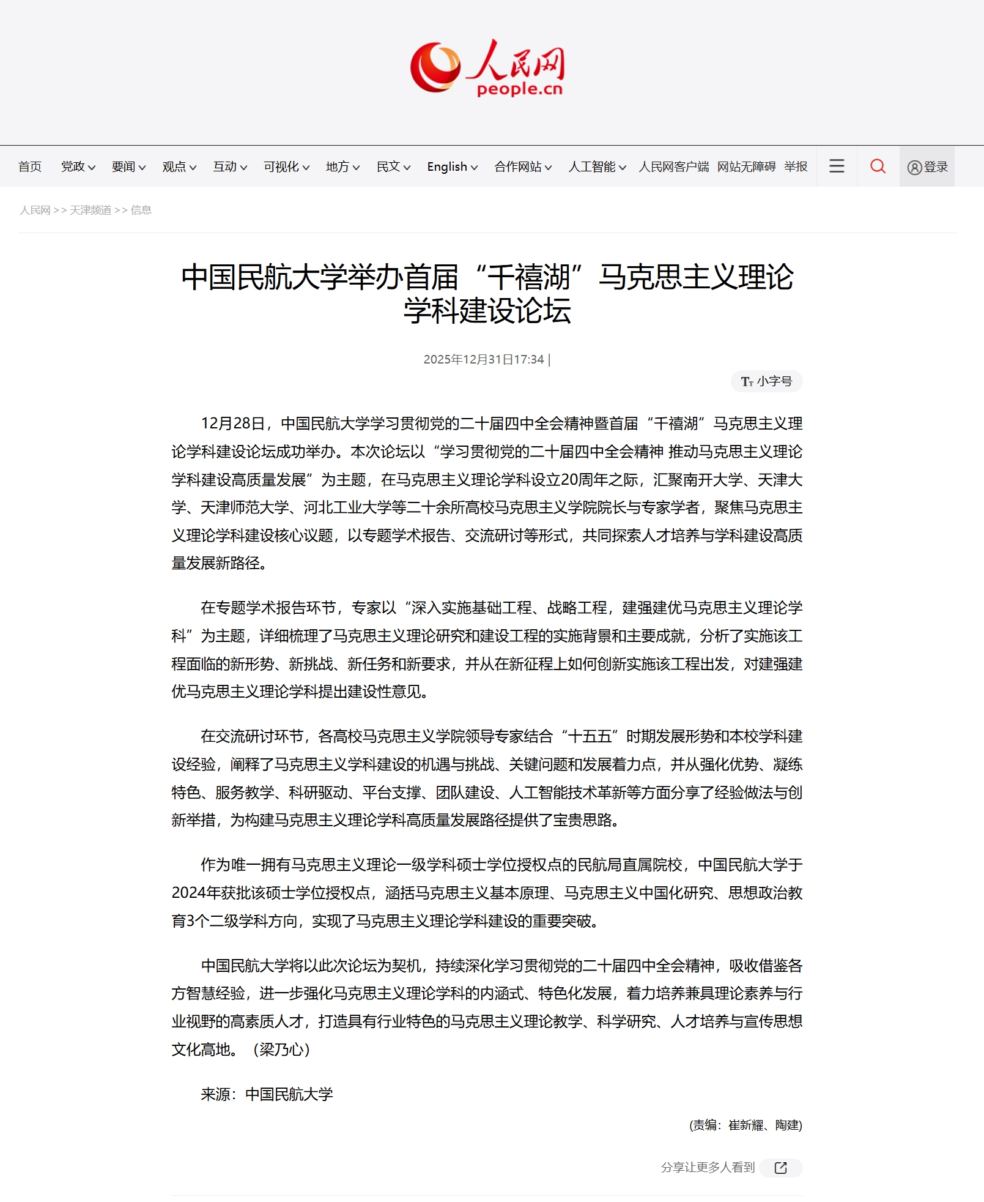Click the red search magnifier icon
Viewport: 984px width, 1202px height.
coord(878,166)
